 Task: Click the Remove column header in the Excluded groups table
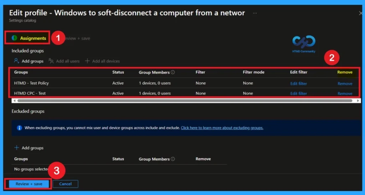(203, 159)
